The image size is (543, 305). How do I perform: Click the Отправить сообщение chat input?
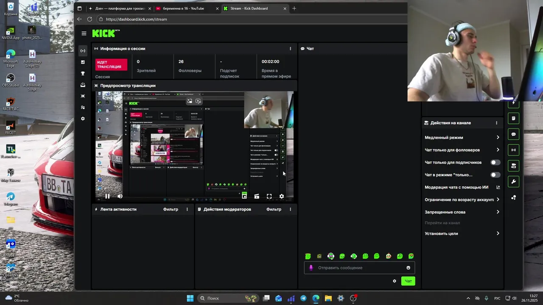pyautogui.click(x=360, y=268)
